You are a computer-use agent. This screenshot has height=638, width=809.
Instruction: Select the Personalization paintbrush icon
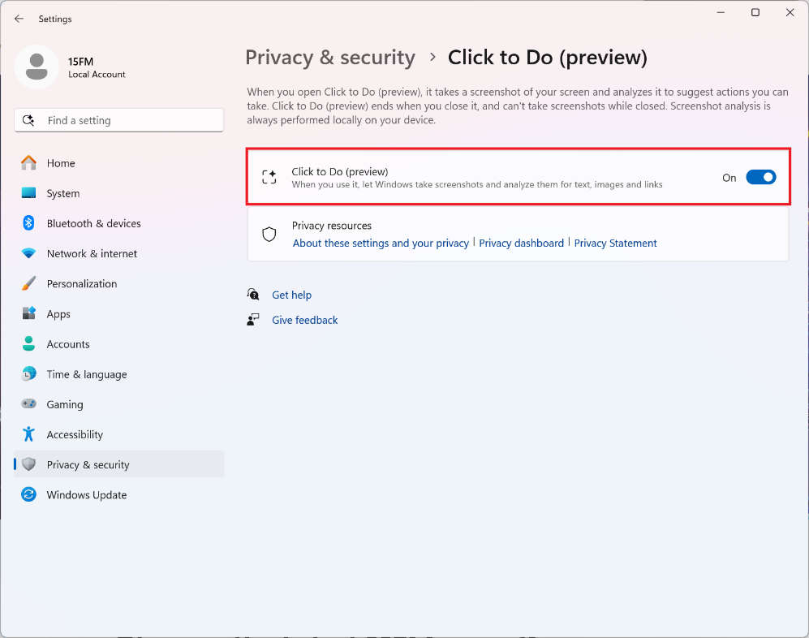[29, 284]
